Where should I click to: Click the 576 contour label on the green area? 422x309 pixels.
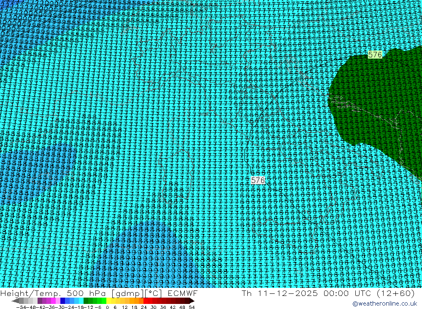(x=375, y=55)
